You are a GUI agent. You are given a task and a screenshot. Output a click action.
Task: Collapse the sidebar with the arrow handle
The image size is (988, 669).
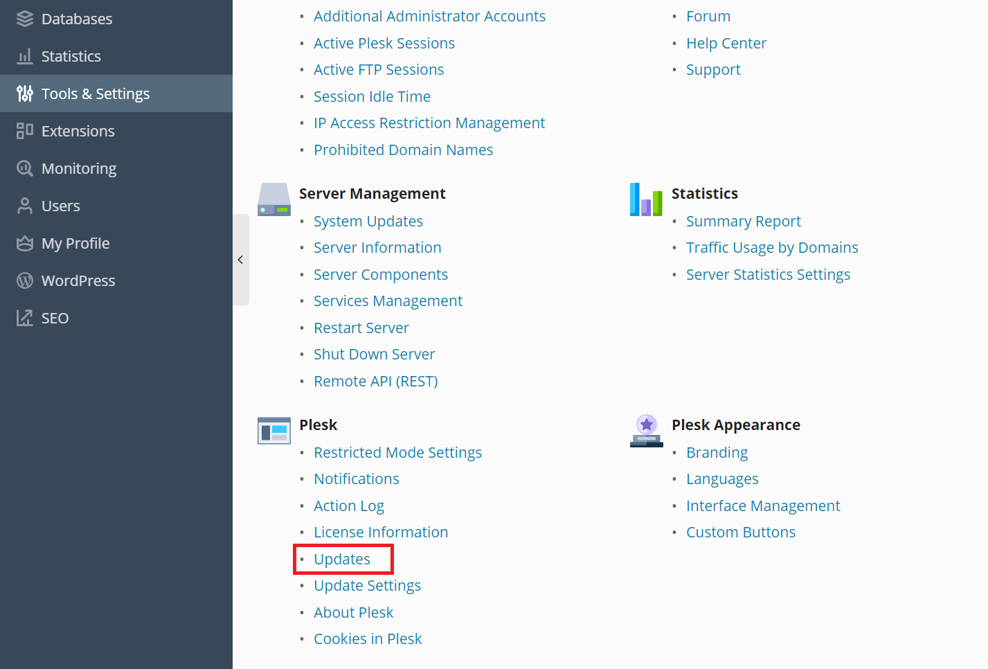click(x=240, y=260)
